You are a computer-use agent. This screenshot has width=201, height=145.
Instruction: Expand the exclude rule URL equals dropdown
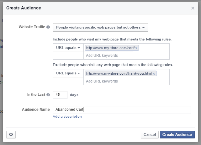pos(68,73)
